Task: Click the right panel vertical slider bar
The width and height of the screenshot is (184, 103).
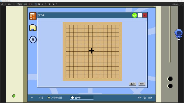Action: (x=170, y=34)
